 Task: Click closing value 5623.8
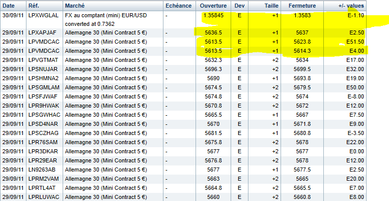[302, 42]
